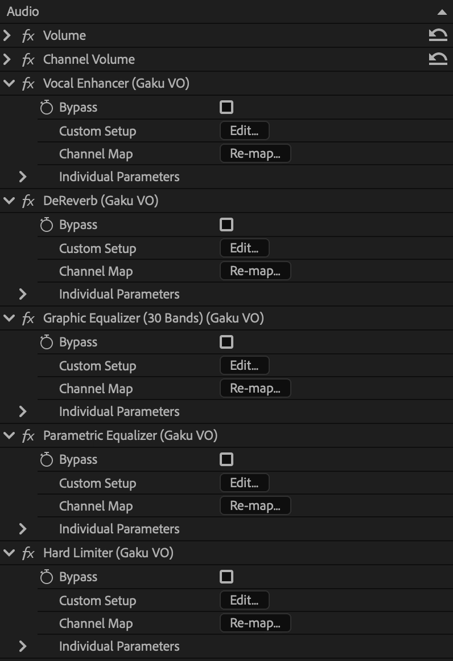
Task: Collapse the Vocal Enhancer effect section
Action: click(8, 83)
